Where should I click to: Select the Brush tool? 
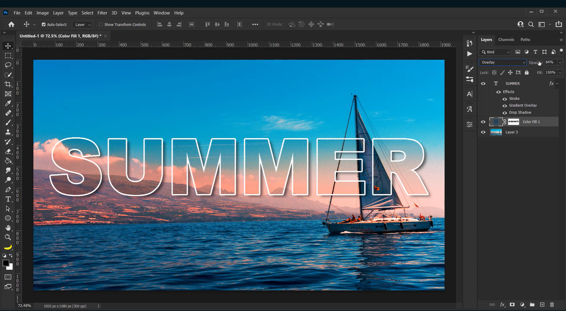click(8, 123)
